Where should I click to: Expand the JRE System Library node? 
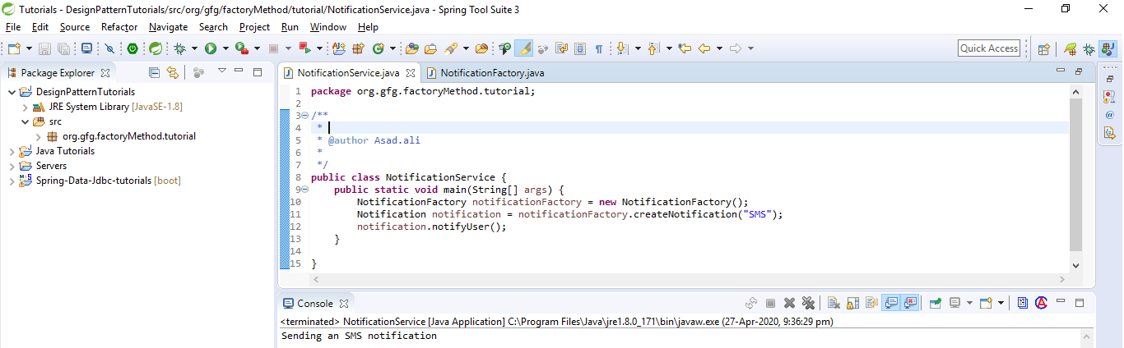pyautogui.click(x=26, y=107)
